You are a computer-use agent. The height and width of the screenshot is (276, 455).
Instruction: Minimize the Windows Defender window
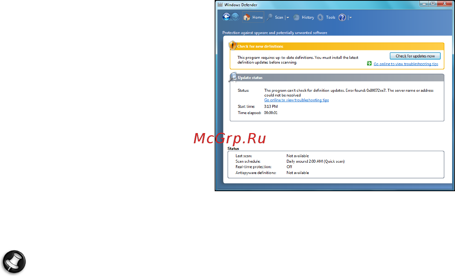(424, 4)
